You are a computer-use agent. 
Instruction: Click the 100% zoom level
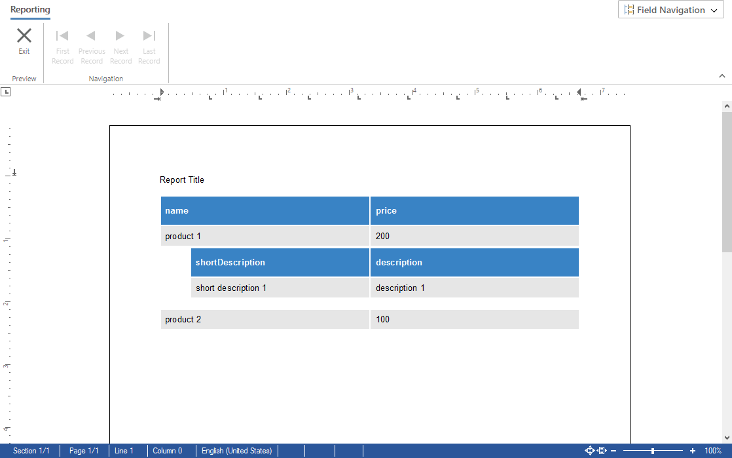coord(713,451)
